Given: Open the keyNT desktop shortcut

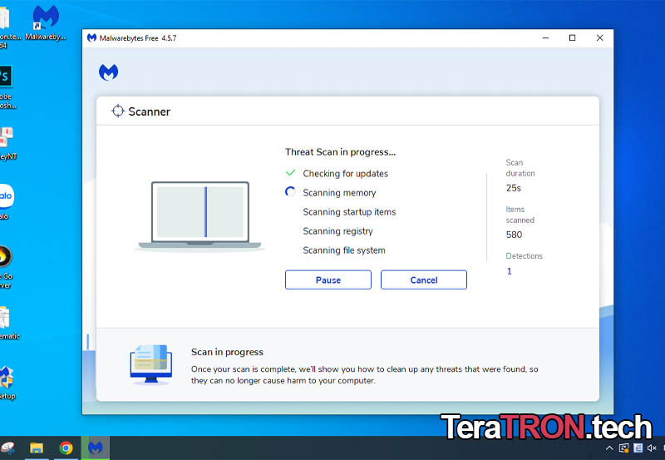Looking at the screenshot, I should pyautogui.click(x=8, y=143).
